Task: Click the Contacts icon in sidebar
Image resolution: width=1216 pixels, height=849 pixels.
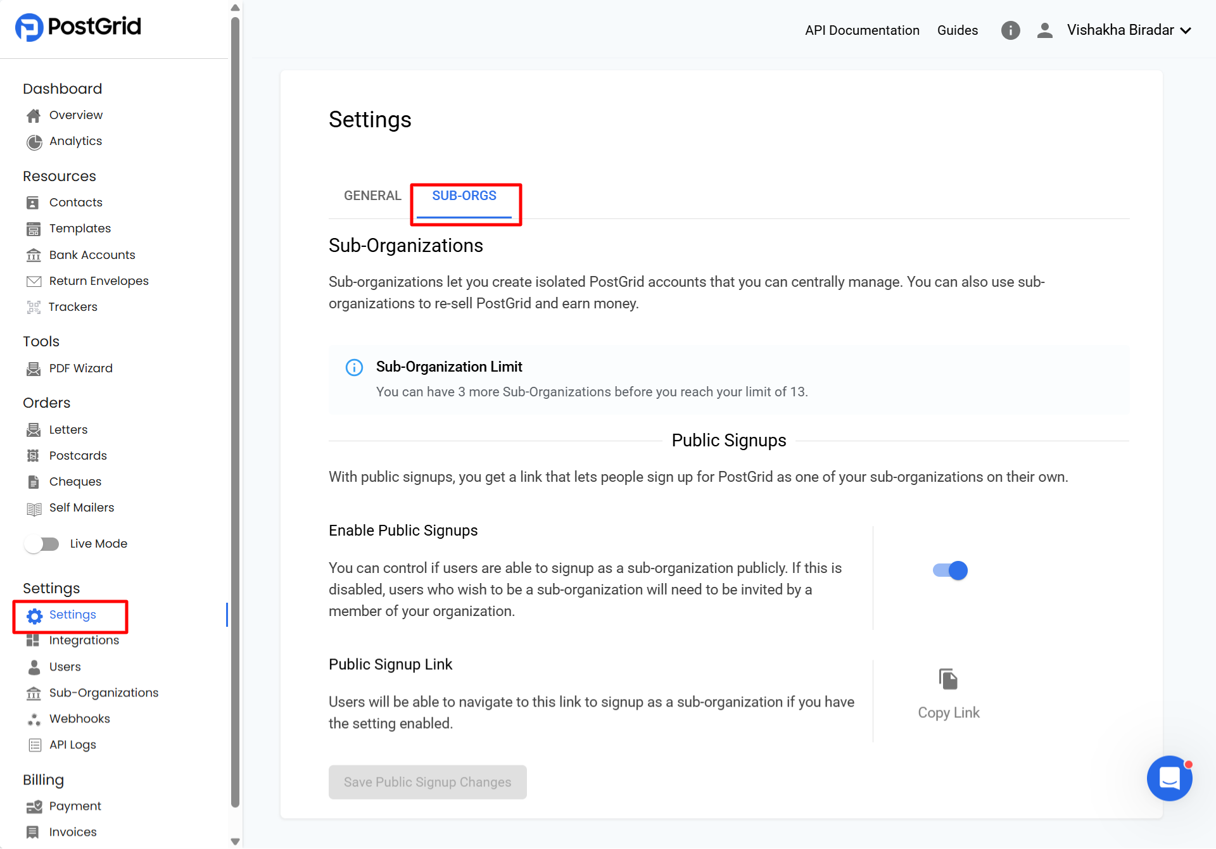Action: pos(33,203)
